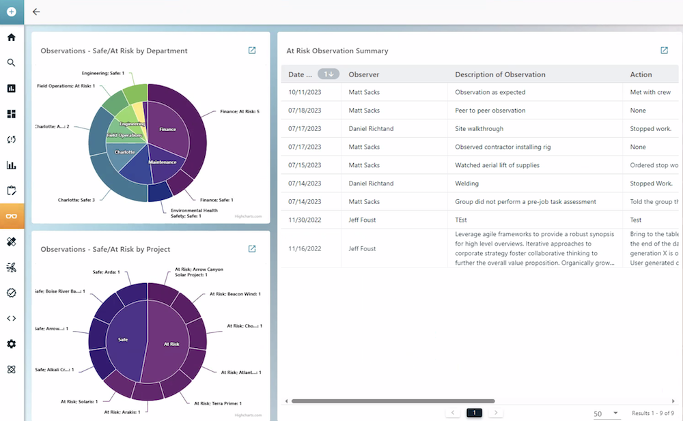Open the checkmark badge icon in sidebar
This screenshot has width=683, height=421.
click(12, 293)
